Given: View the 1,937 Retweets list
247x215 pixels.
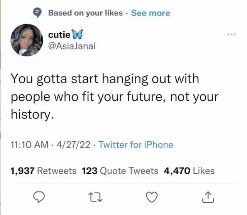Looking at the screenshot, I should pyautogui.click(x=43, y=170).
